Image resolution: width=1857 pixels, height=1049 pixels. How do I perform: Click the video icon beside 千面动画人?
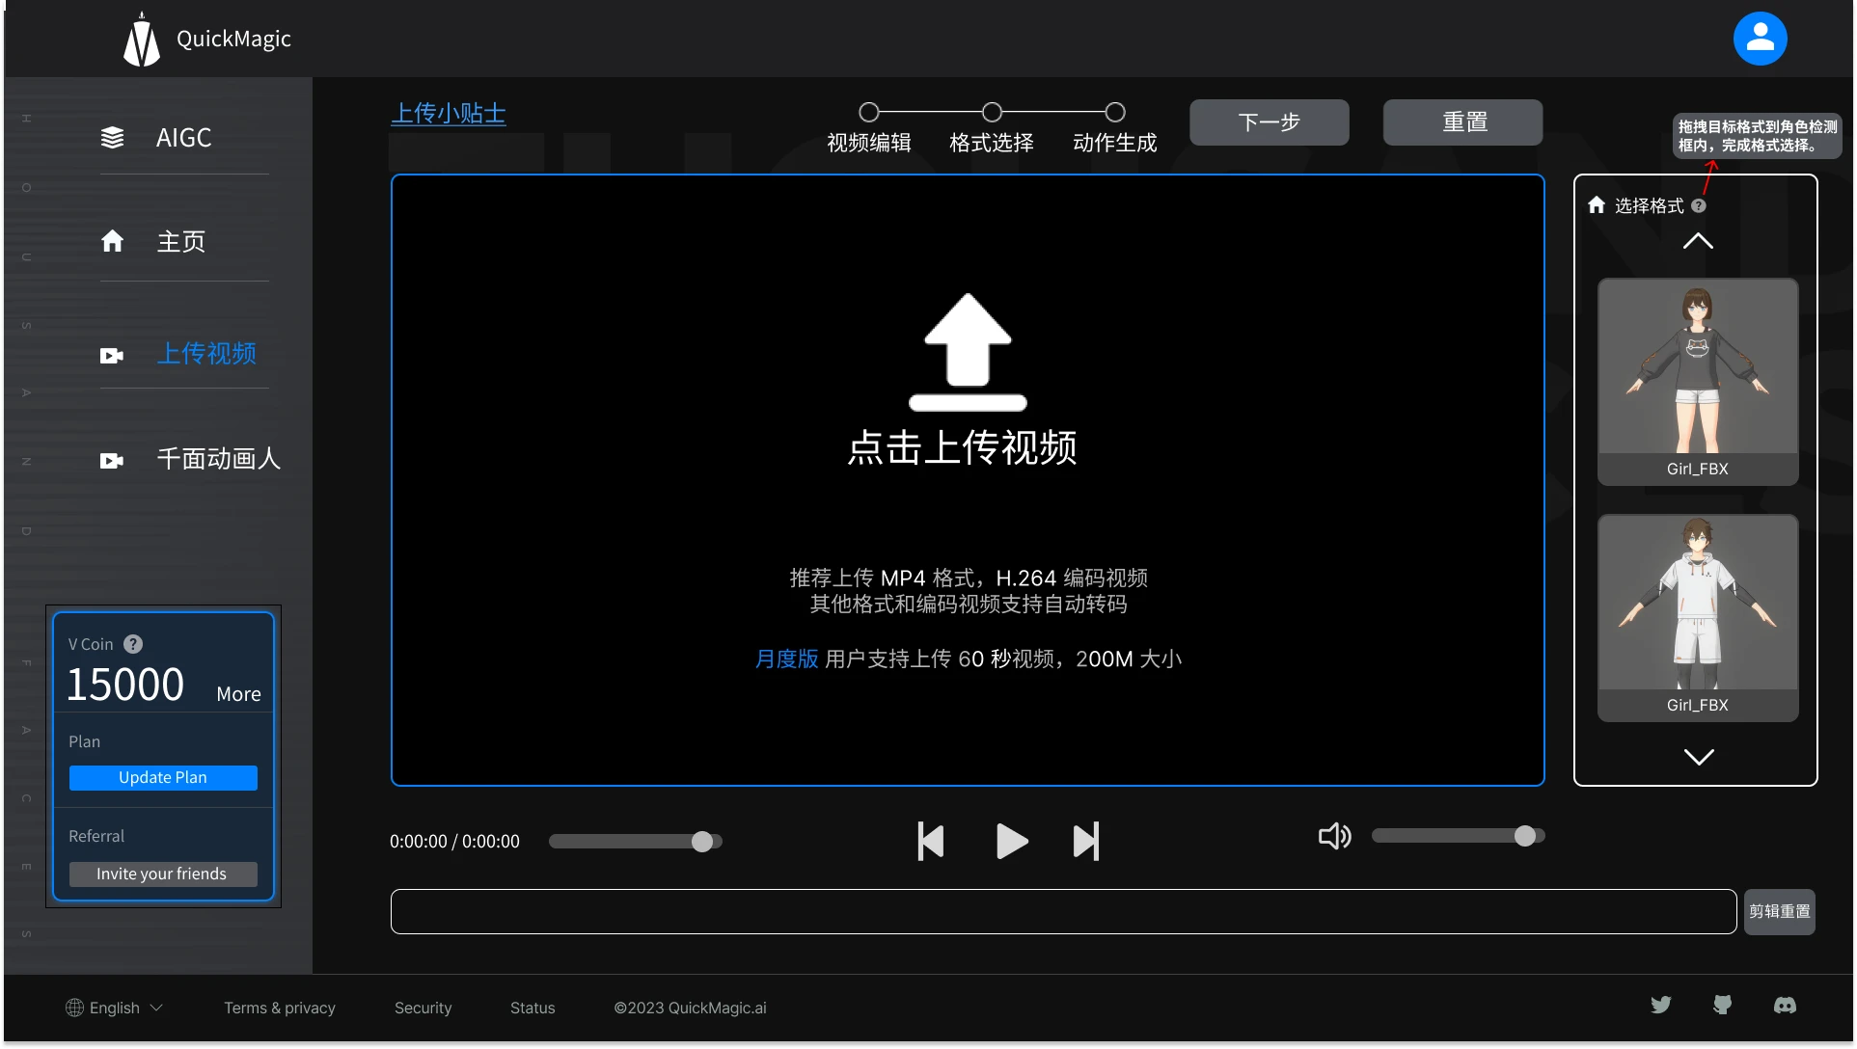click(x=112, y=461)
